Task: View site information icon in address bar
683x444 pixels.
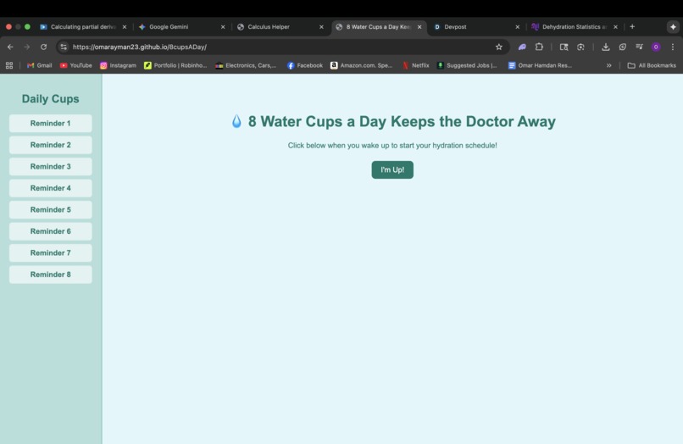Action: [x=64, y=47]
